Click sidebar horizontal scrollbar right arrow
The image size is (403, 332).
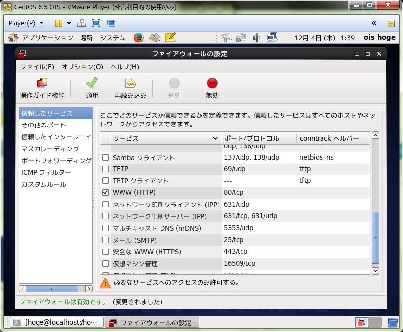(x=89, y=289)
